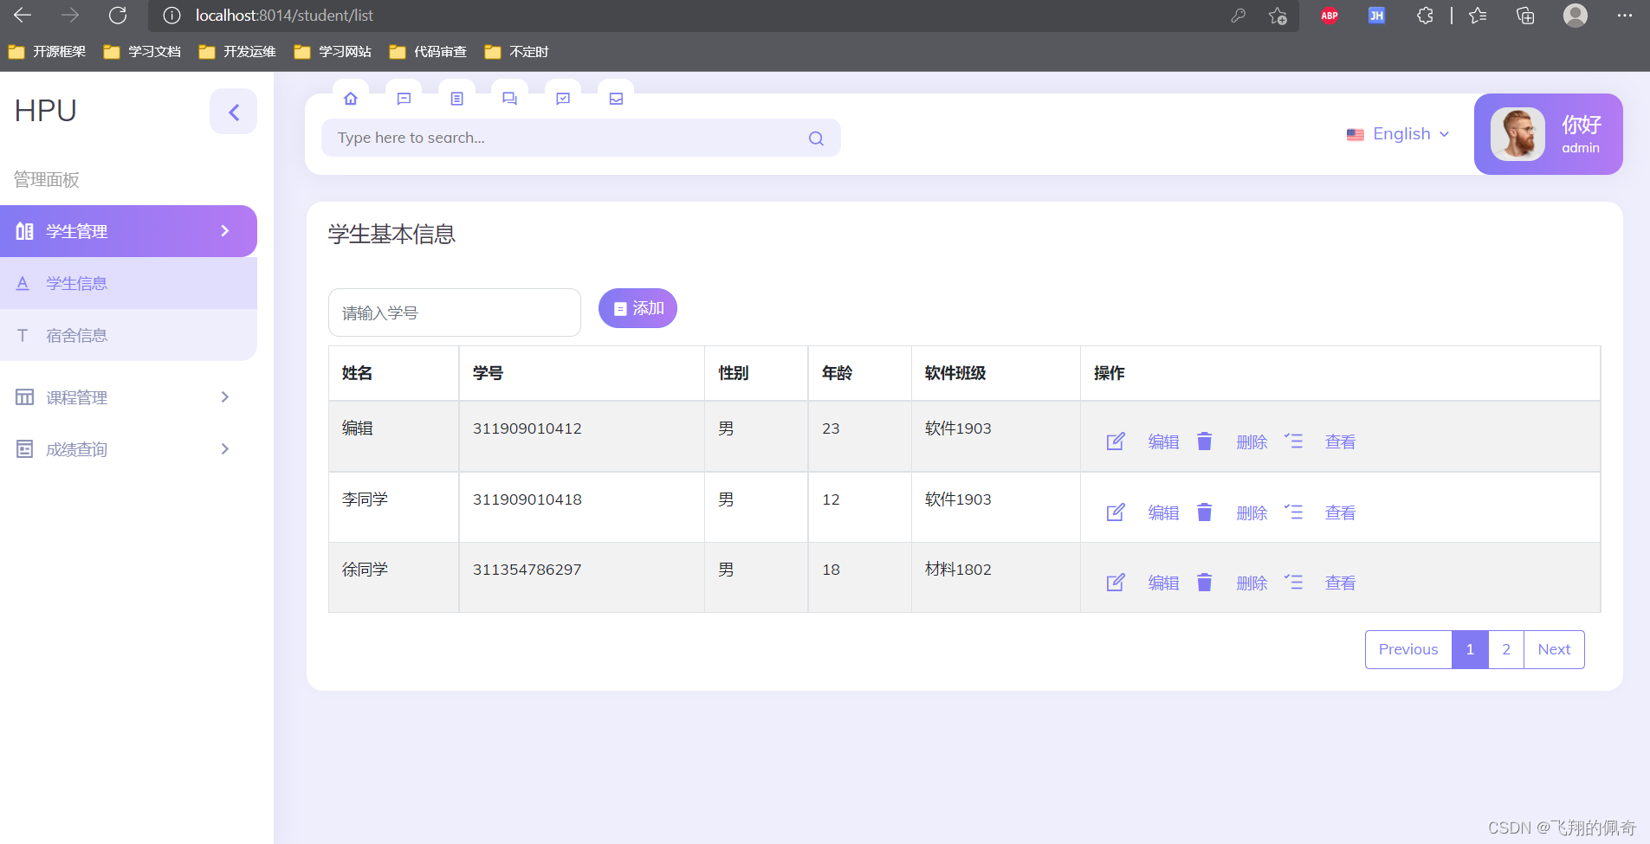Collapse the sidebar using the left arrow button
The height and width of the screenshot is (844, 1650).
tap(233, 111)
